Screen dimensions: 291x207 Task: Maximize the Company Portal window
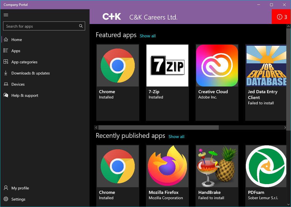click(x=271, y=5)
